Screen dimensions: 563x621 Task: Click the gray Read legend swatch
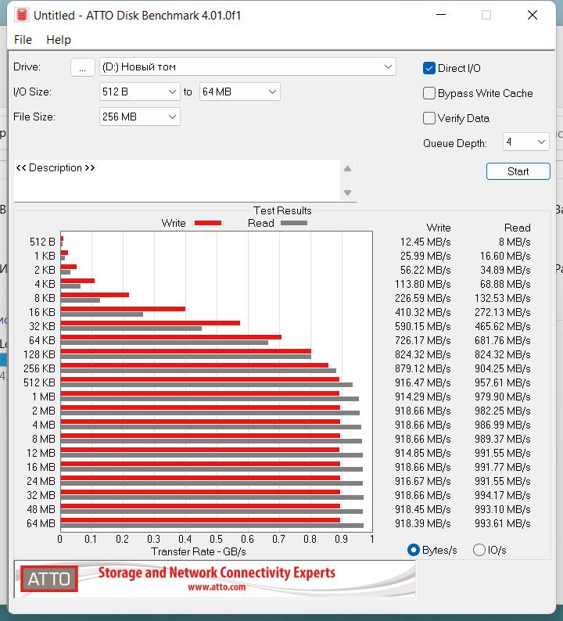294,223
